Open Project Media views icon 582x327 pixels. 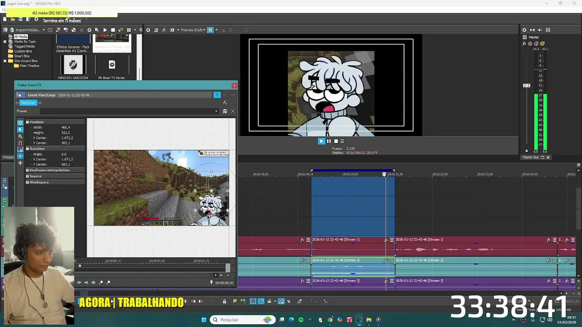(129, 30)
